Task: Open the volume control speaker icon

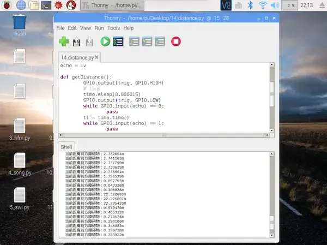Action: pos(275,5)
